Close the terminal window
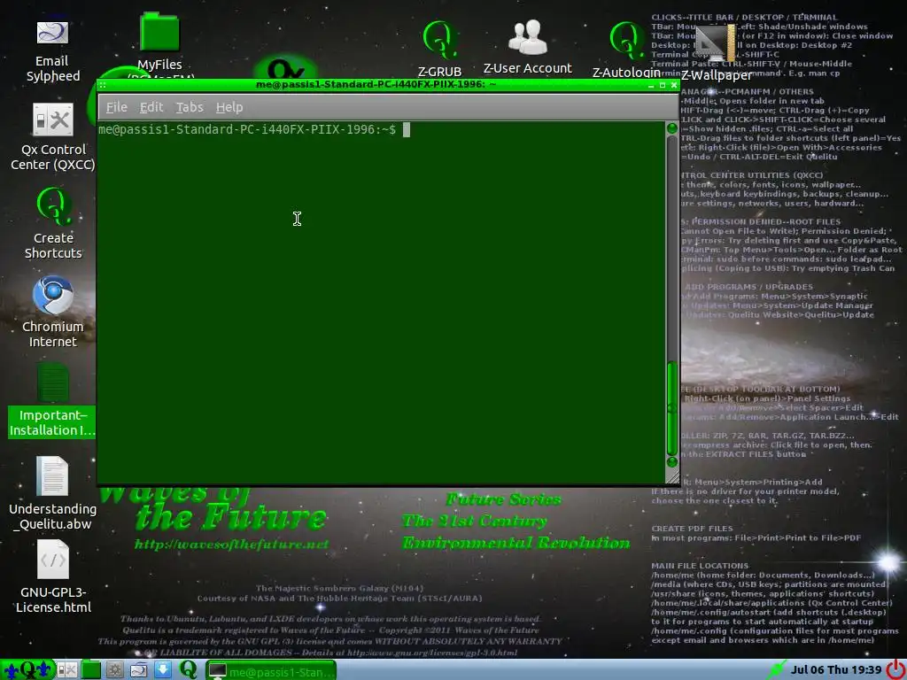 [674, 85]
